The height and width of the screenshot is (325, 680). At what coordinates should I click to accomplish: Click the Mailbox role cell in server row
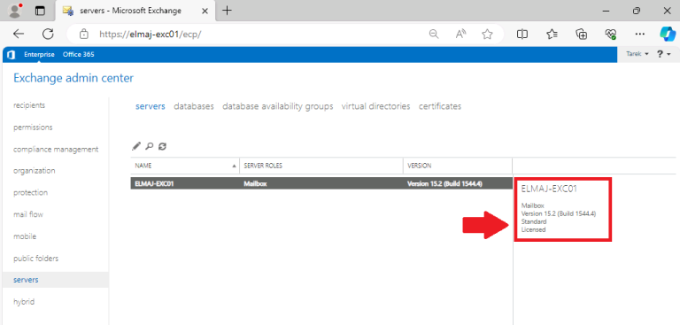pos(255,183)
